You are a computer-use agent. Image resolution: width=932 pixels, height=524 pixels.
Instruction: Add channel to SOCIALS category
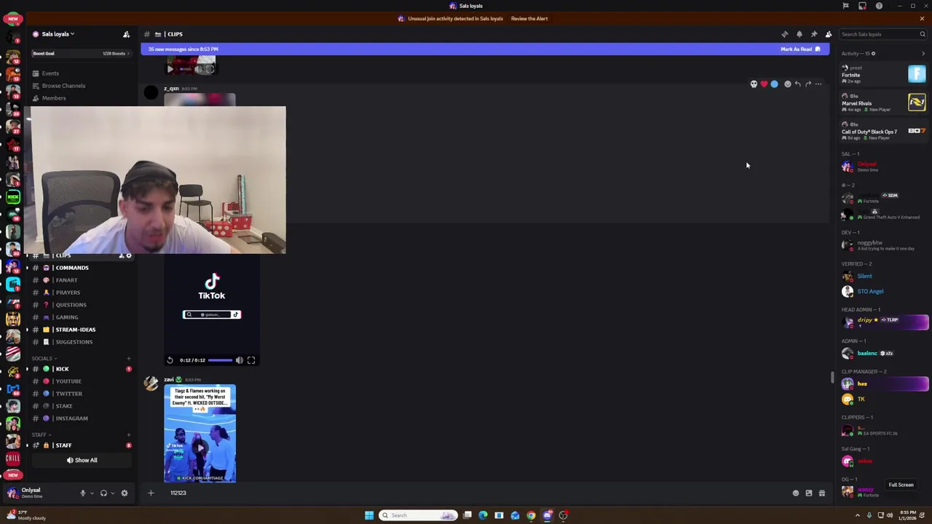point(129,358)
